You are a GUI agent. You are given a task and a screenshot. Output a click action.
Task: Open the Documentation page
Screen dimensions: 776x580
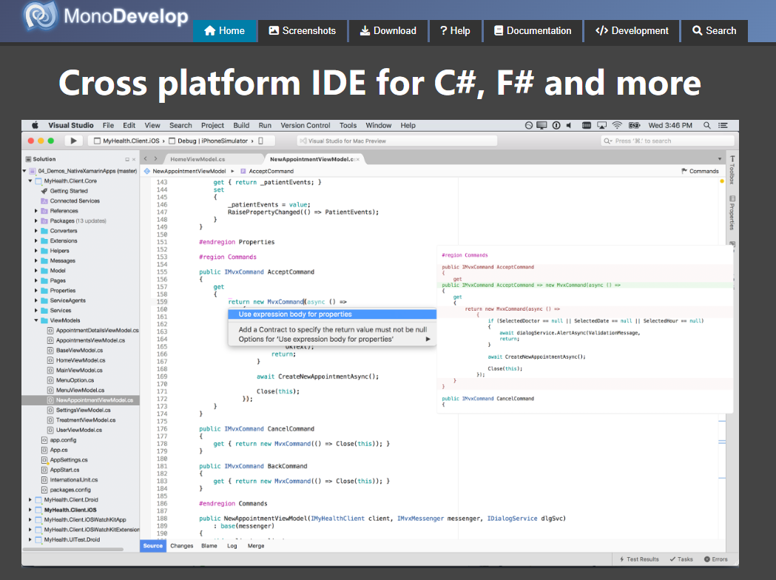(x=533, y=30)
